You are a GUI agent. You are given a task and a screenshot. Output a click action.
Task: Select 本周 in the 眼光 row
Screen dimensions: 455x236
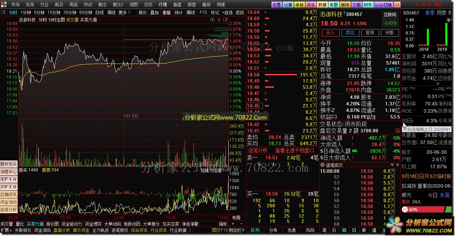pyautogui.click(x=445, y=195)
